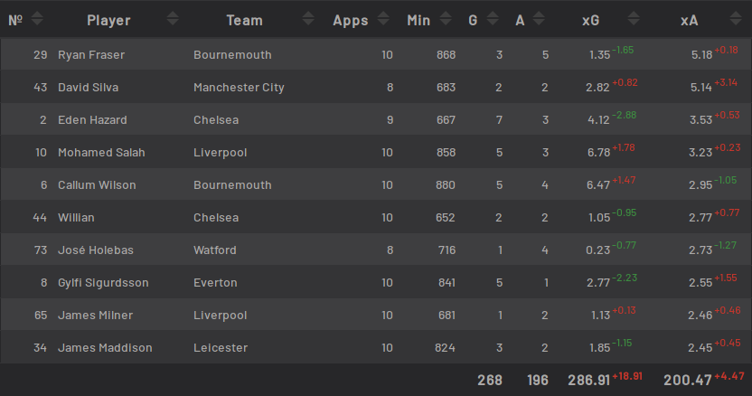Click on Mohamed Salah's name
752x396 pixels.
tap(100, 153)
